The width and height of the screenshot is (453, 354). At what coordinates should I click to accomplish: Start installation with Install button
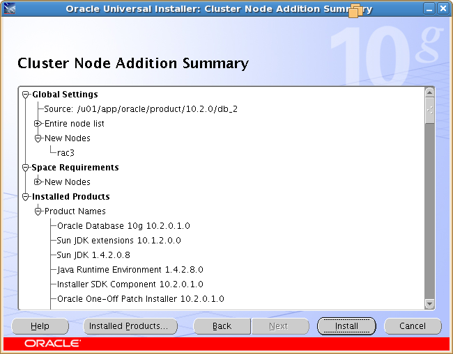pos(346,326)
